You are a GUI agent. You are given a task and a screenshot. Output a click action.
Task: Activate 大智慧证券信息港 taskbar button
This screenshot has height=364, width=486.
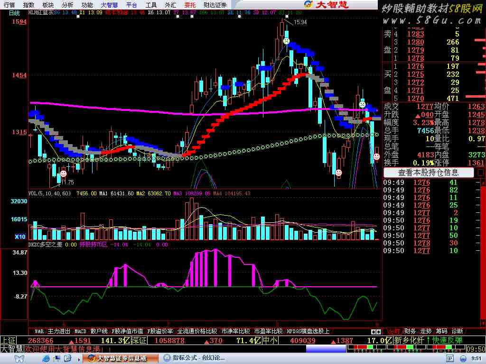(x=120, y=358)
